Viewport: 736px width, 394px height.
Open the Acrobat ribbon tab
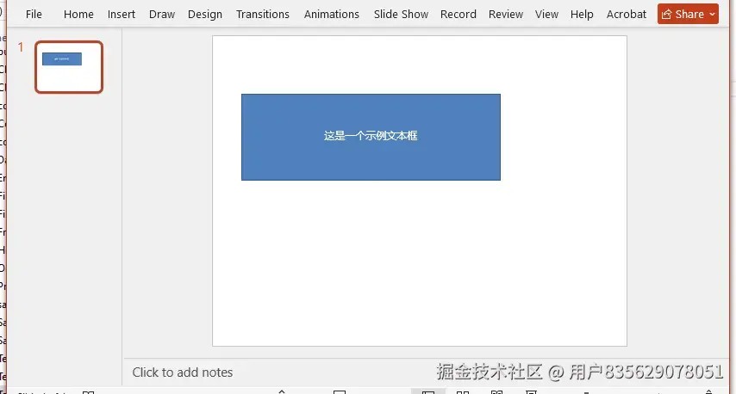(627, 15)
